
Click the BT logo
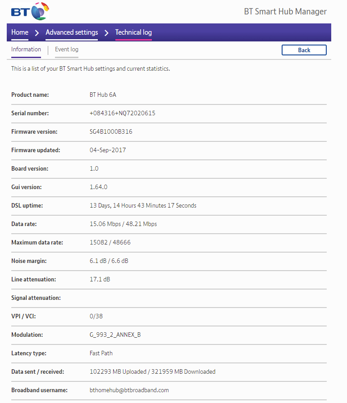pos(30,11)
